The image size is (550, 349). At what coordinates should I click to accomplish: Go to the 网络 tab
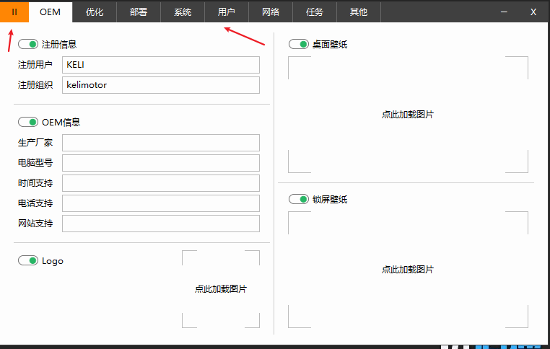[271, 12]
